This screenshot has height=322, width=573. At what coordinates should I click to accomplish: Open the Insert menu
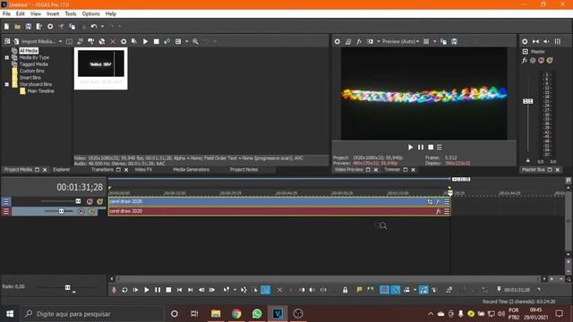53,14
